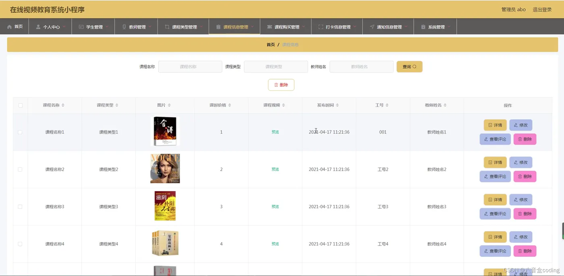564x276 pixels.
Task: Click the cover thumbnail in 课程名称3 row
Action: tap(165, 206)
